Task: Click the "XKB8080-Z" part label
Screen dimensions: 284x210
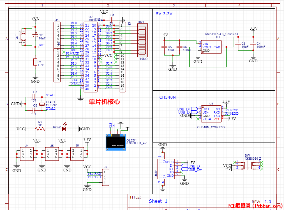Action: (253, 159)
